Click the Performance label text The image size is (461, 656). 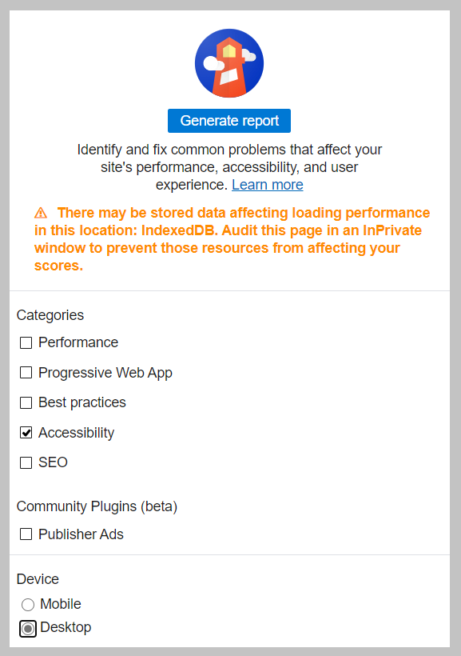coord(78,342)
